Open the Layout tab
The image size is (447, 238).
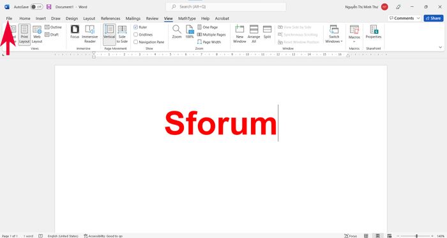point(89,18)
